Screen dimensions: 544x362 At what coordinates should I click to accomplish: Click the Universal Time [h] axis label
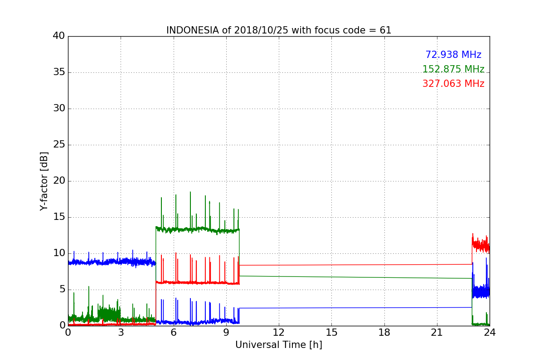(x=279, y=345)
